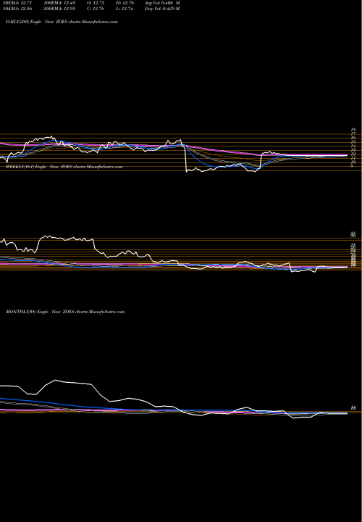
Task: Click the 9 price label on the daily axis
Action: (x=353, y=165)
